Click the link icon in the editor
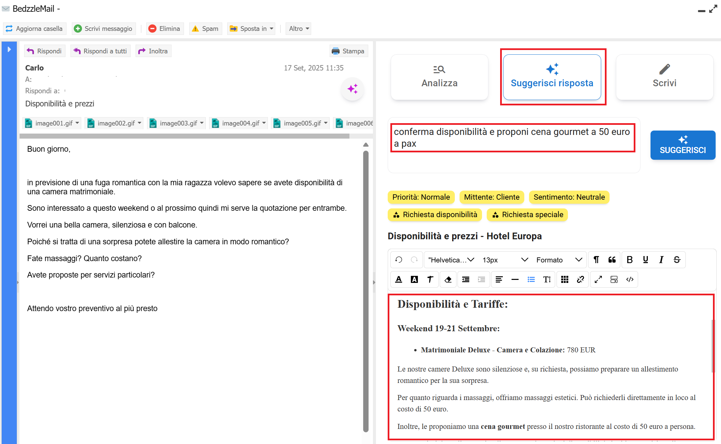 (x=580, y=280)
